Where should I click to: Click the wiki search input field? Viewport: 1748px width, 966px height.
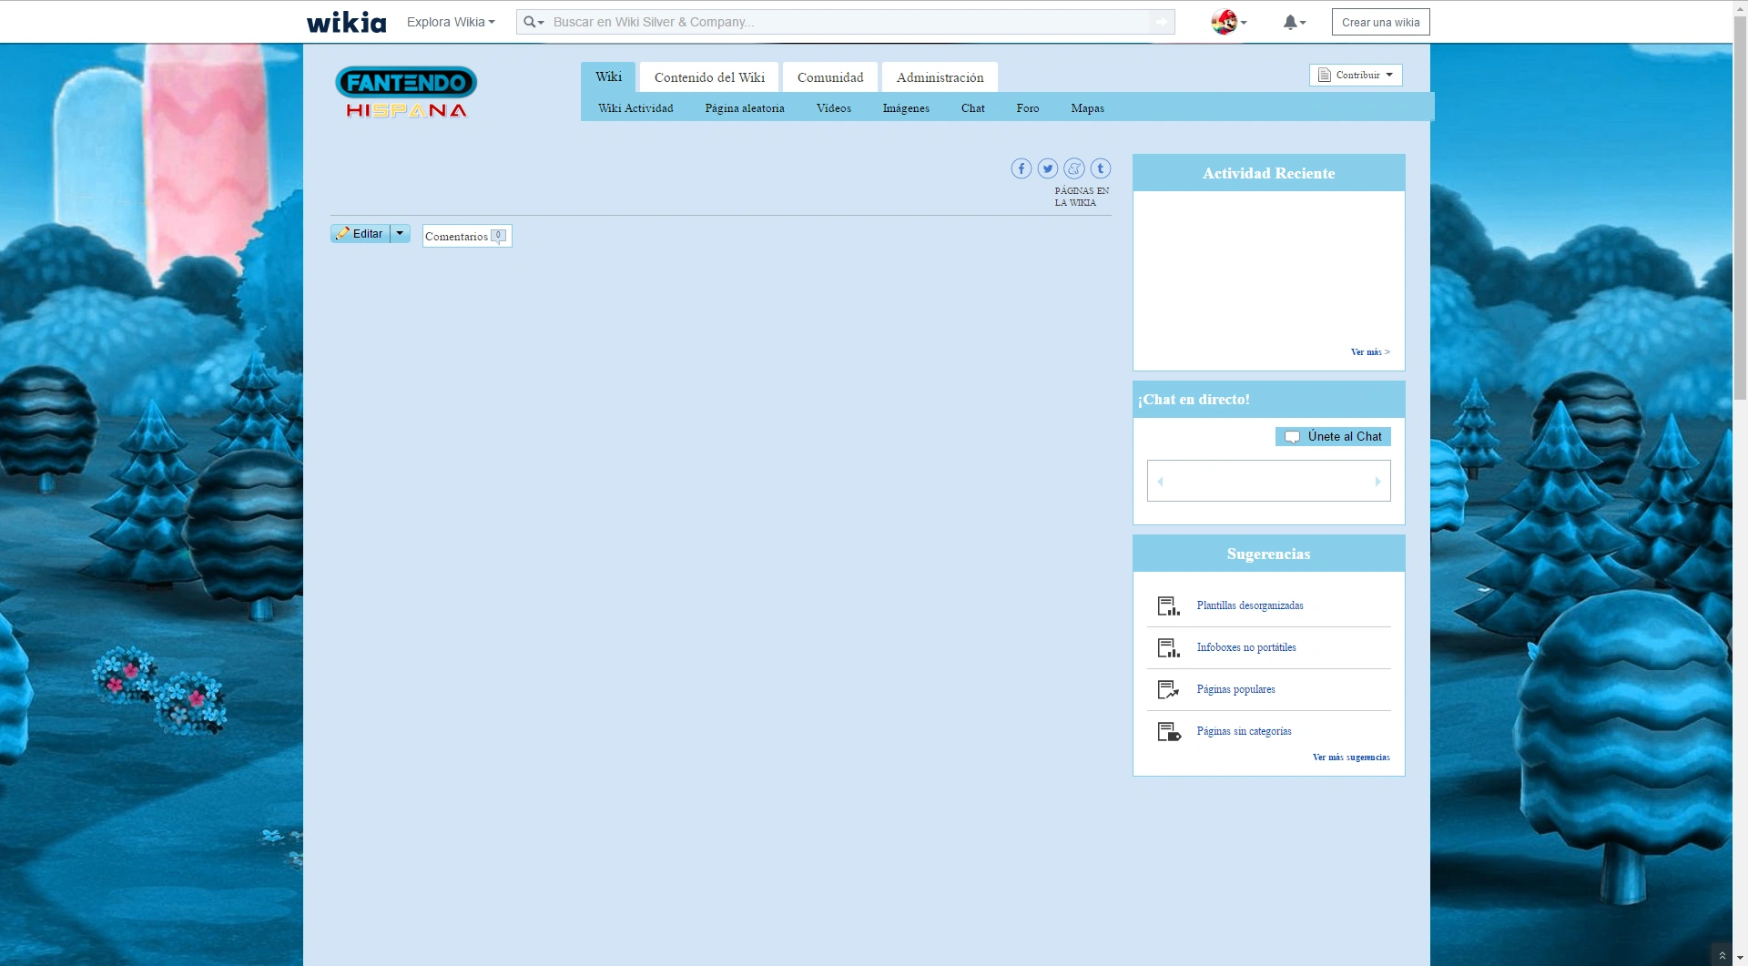click(847, 22)
